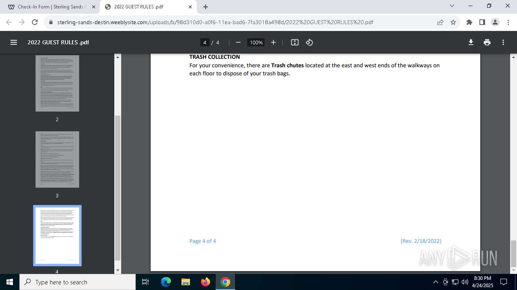Open Task View on the taskbar
Image resolution: width=517 pixels, height=290 pixels.
coord(146,282)
